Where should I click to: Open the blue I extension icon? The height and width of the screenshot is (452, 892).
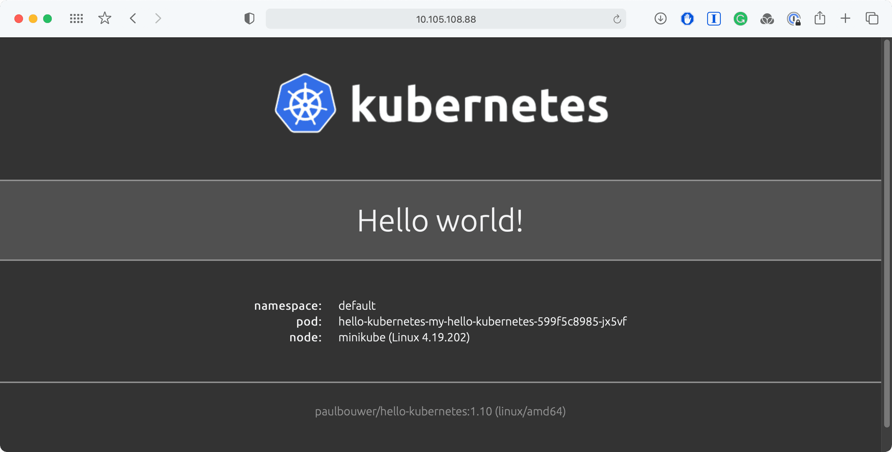tap(714, 19)
